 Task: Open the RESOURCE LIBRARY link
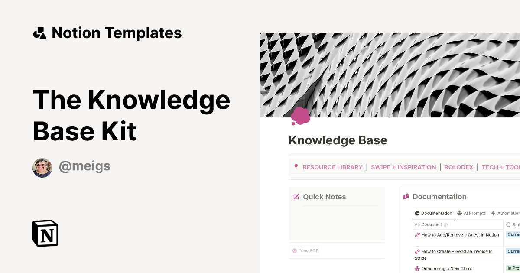[332, 167]
